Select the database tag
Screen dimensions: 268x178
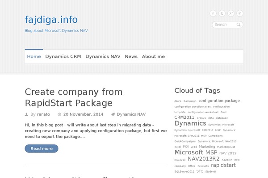pyautogui.click(x=222, y=118)
